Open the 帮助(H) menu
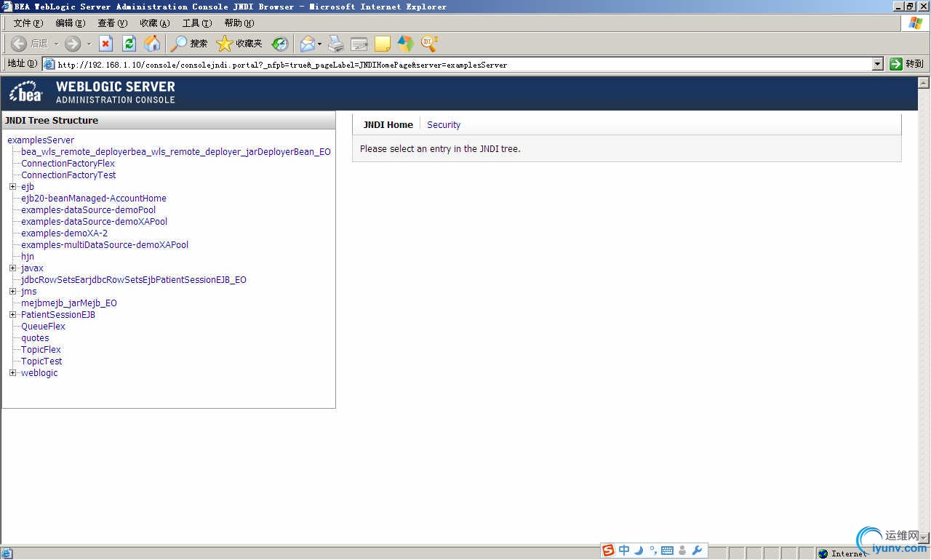This screenshot has height=560, width=931. coord(239,23)
